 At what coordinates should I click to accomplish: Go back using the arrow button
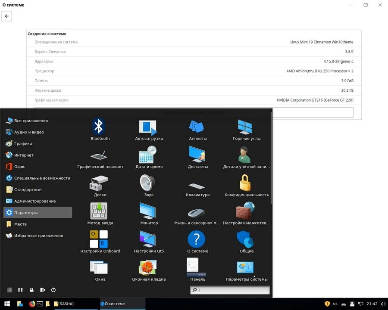point(6,16)
